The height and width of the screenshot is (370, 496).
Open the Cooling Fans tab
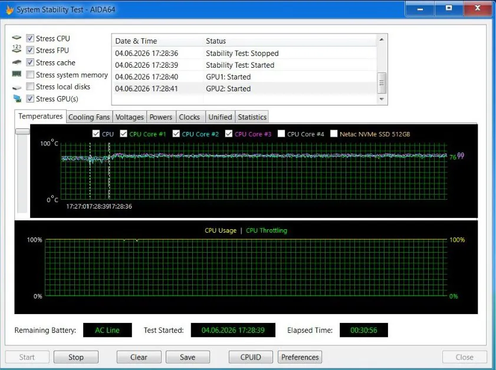89,117
